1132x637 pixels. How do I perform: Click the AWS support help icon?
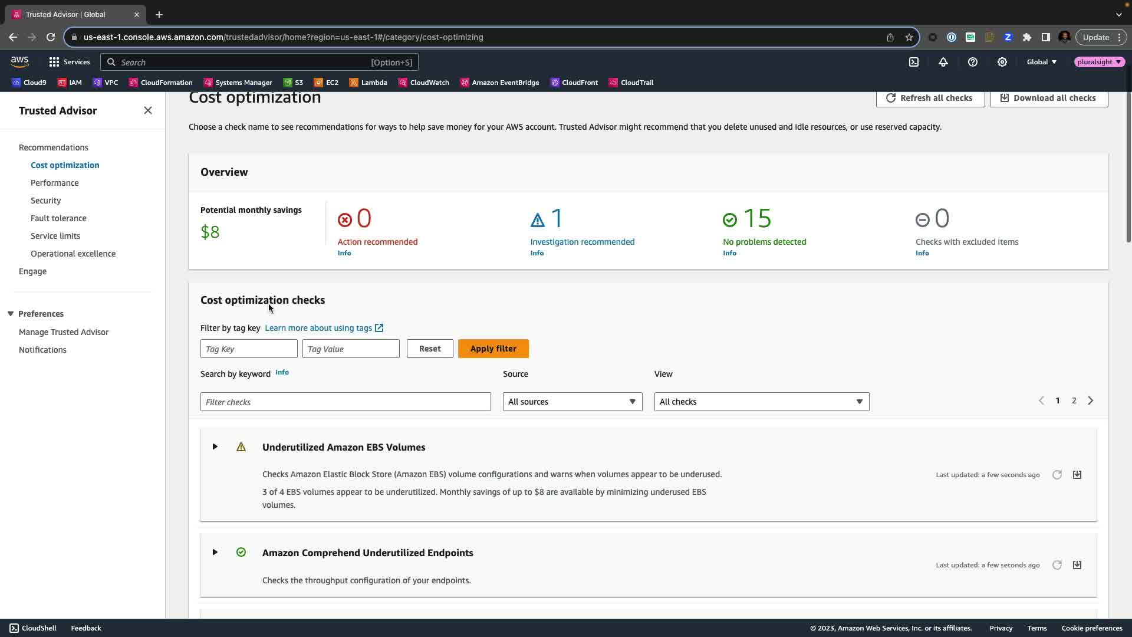pyautogui.click(x=973, y=62)
